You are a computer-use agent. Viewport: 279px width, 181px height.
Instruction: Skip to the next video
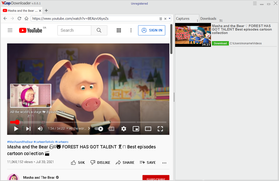pos(28,129)
